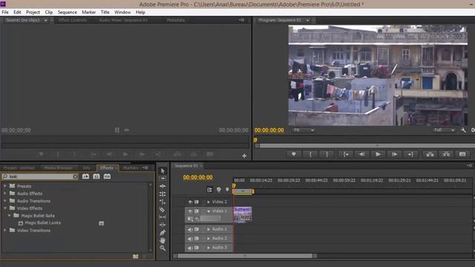Open the Full playback resolution dropdown
The height and width of the screenshot is (267, 475).
pos(444,131)
